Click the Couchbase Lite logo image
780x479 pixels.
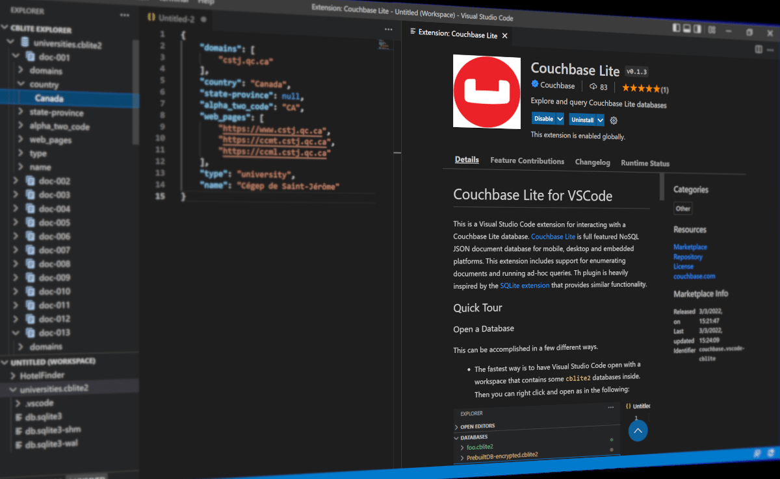(486, 92)
